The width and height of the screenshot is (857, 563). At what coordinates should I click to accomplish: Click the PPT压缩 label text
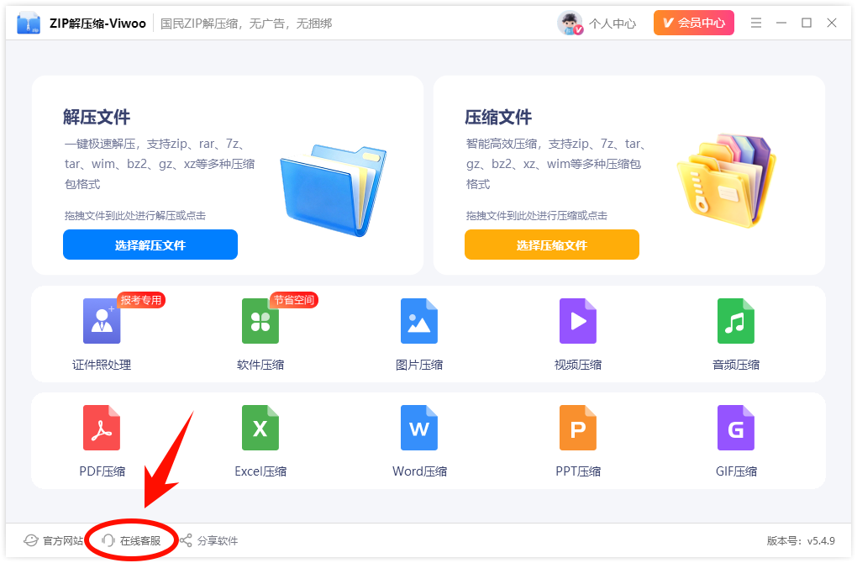[578, 471]
